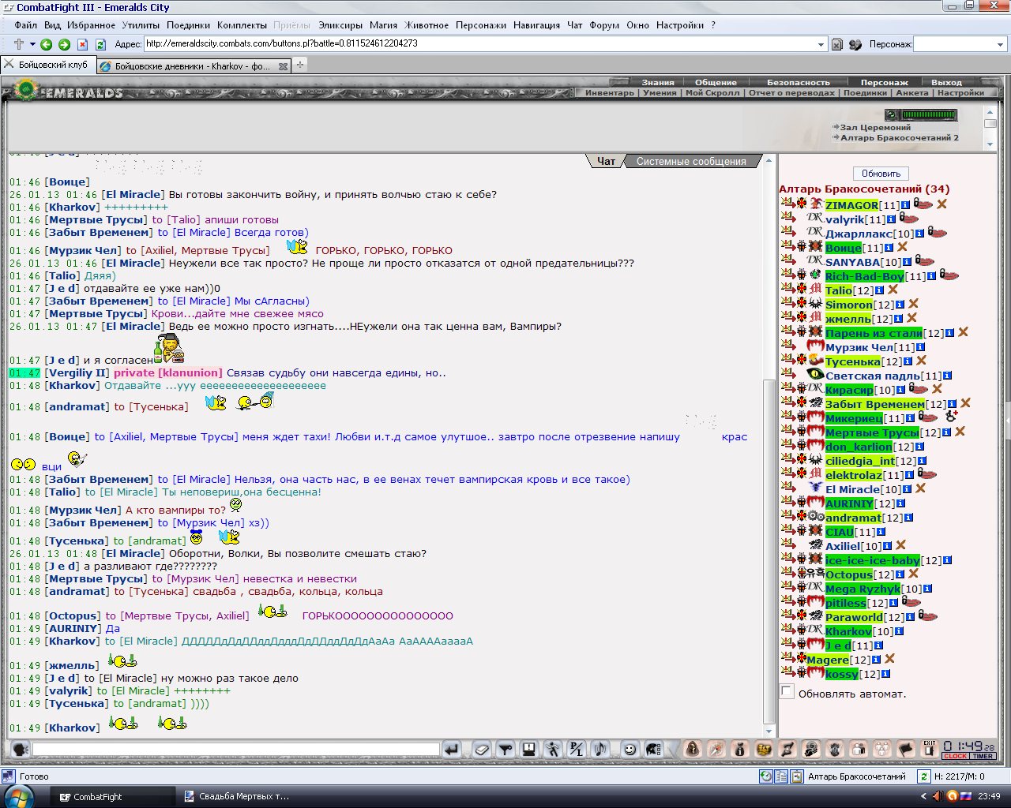Close the Бойцовские дневники tab
The image size is (1011, 808).
point(284,66)
